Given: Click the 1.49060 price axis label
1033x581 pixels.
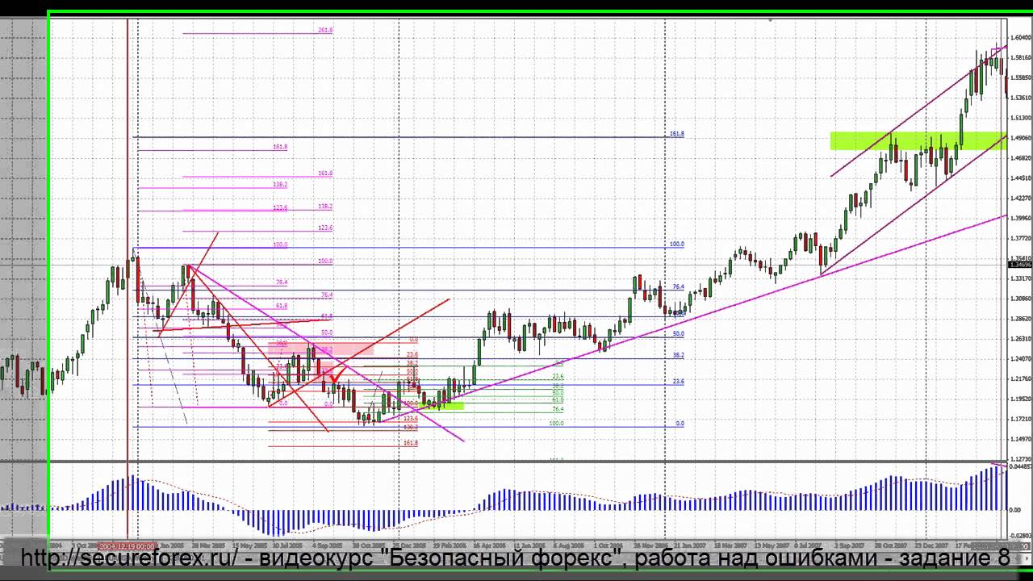Looking at the screenshot, I should point(1021,138).
